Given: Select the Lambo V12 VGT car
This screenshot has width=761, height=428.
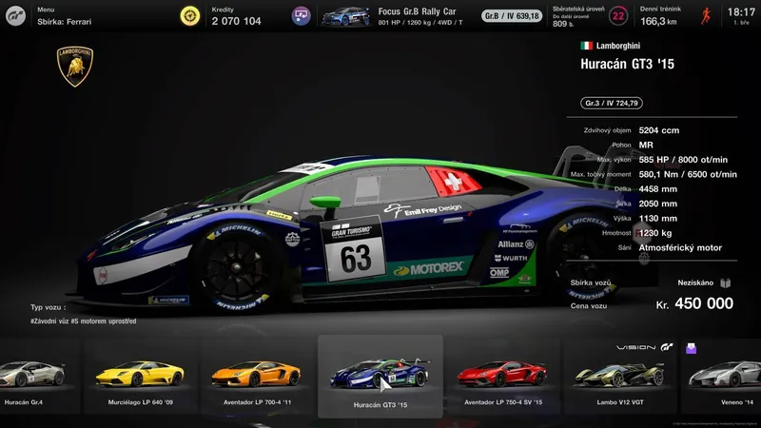Looking at the screenshot, I should coord(620,377).
